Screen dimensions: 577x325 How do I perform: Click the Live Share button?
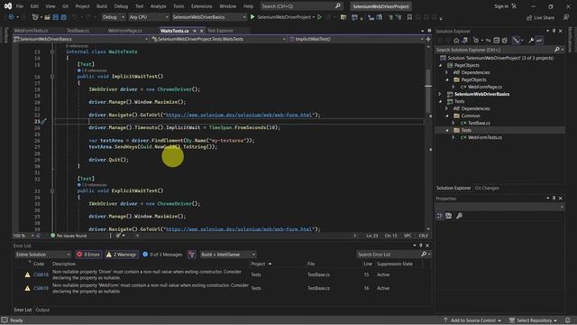pos(540,17)
